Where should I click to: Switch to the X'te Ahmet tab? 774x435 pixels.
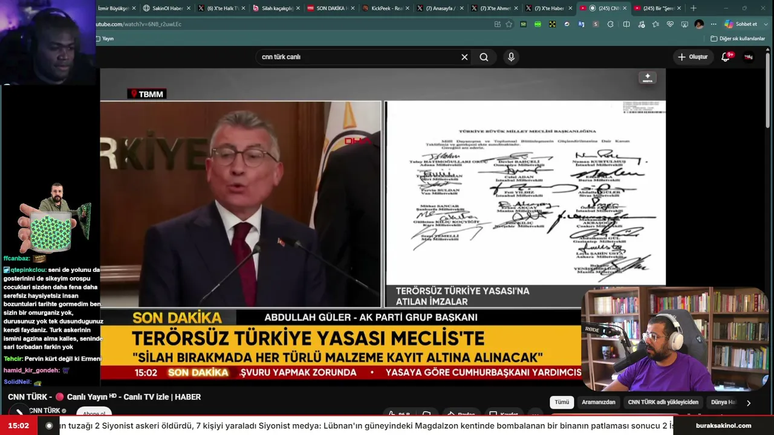point(493,8)
